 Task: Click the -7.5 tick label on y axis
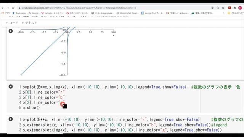point(63,64)
